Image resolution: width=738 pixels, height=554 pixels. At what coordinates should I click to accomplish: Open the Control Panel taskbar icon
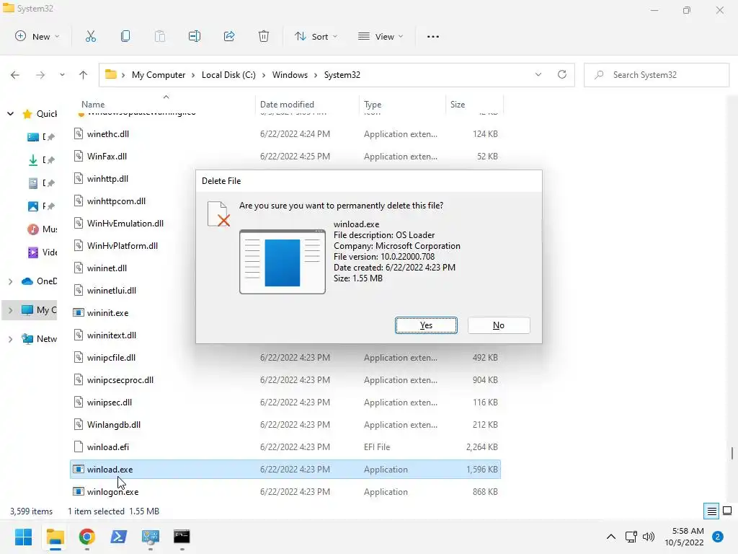(150, 537)
